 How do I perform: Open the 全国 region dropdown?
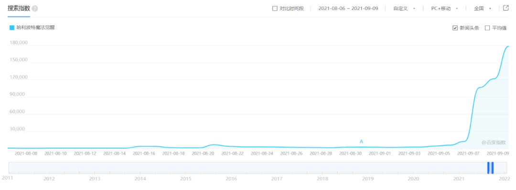(483, 9)
